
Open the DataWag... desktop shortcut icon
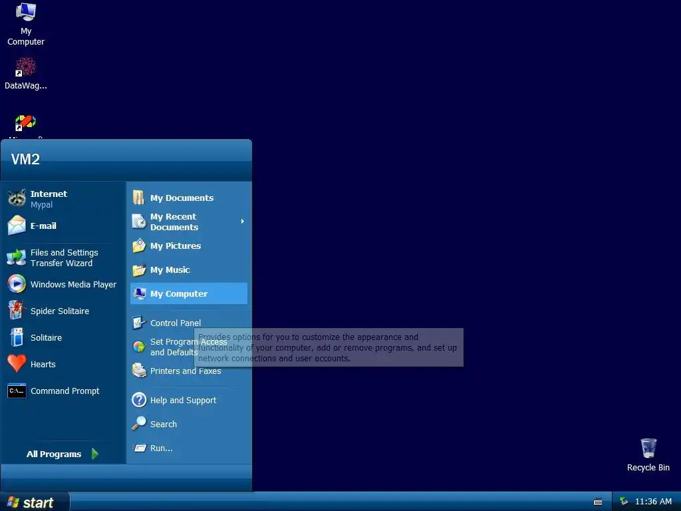coord(26,67)
